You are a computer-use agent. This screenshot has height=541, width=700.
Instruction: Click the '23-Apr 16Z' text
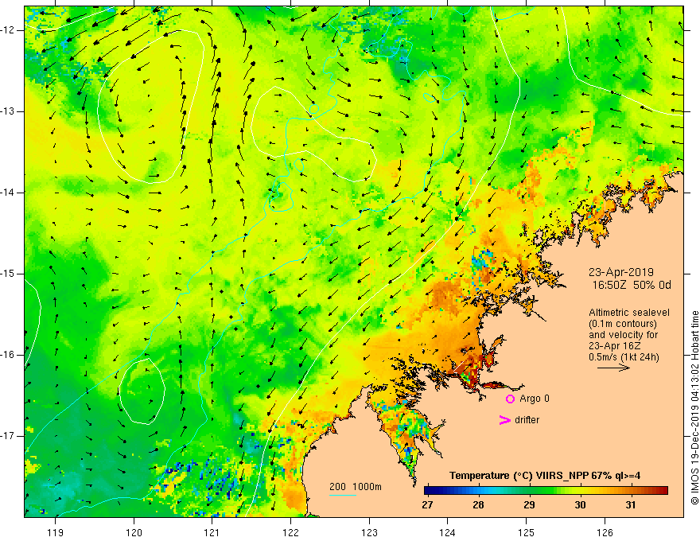pyautogui.click(x=615, y=346)
